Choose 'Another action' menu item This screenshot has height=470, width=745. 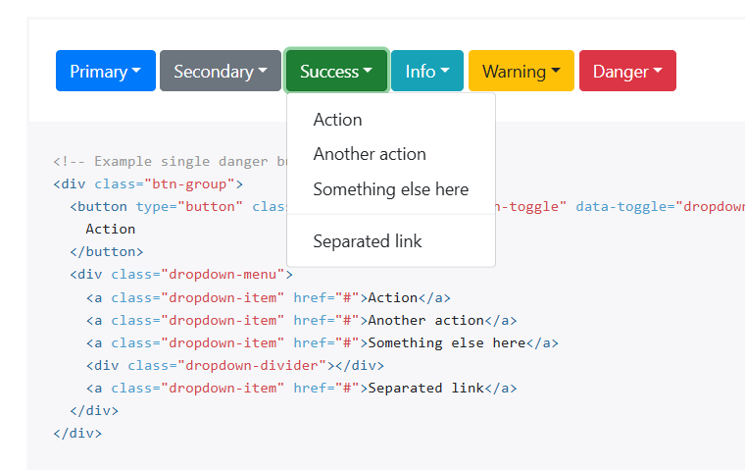pyautogui.click(x=391, y=154)
